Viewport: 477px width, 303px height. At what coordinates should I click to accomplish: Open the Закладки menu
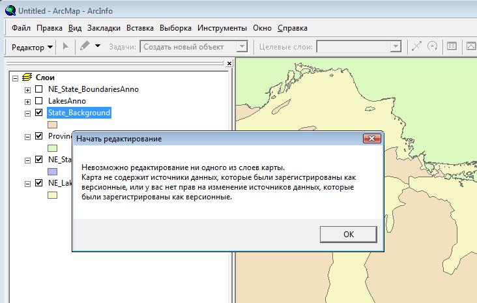[x=104, y=28]
